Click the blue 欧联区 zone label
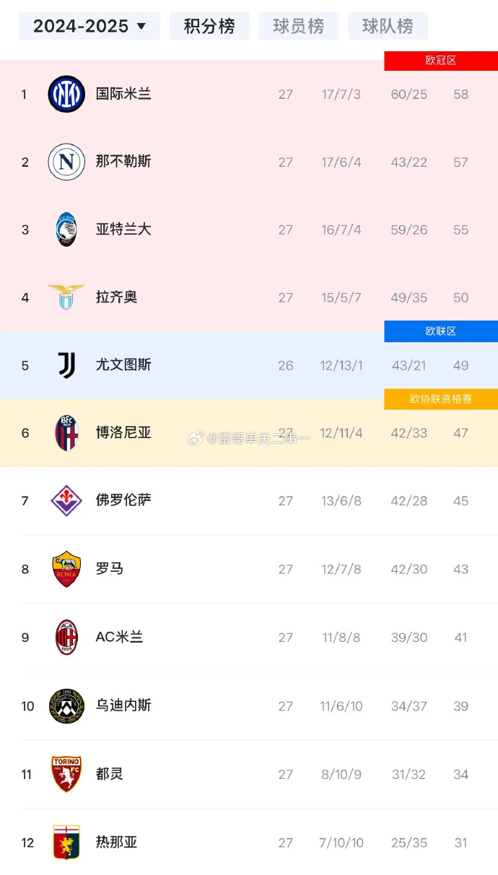498x875 pixels. (x=441, y=331)
